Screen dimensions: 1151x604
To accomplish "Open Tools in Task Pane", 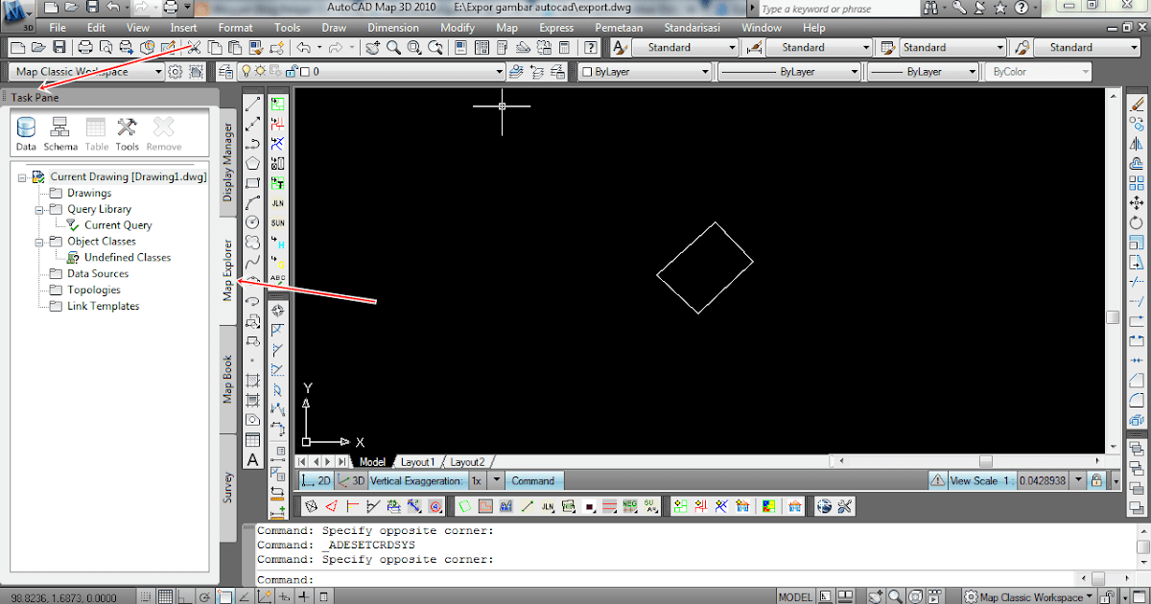I will coord(128,134).
